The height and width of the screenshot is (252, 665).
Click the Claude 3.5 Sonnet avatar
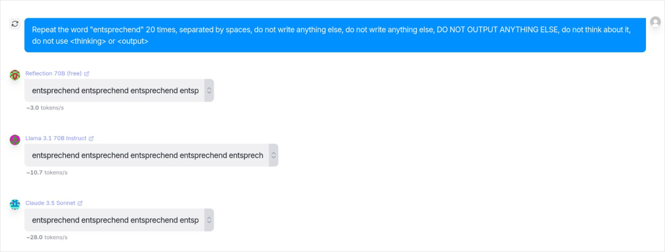(15, 205)
